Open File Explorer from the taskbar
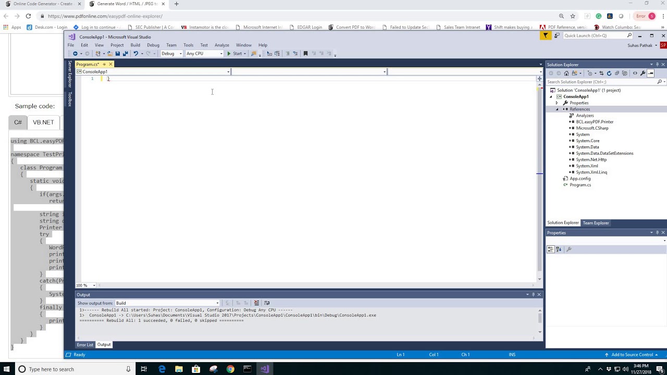The height and width of the screenshot is (375, 667). tap(179, 369)
